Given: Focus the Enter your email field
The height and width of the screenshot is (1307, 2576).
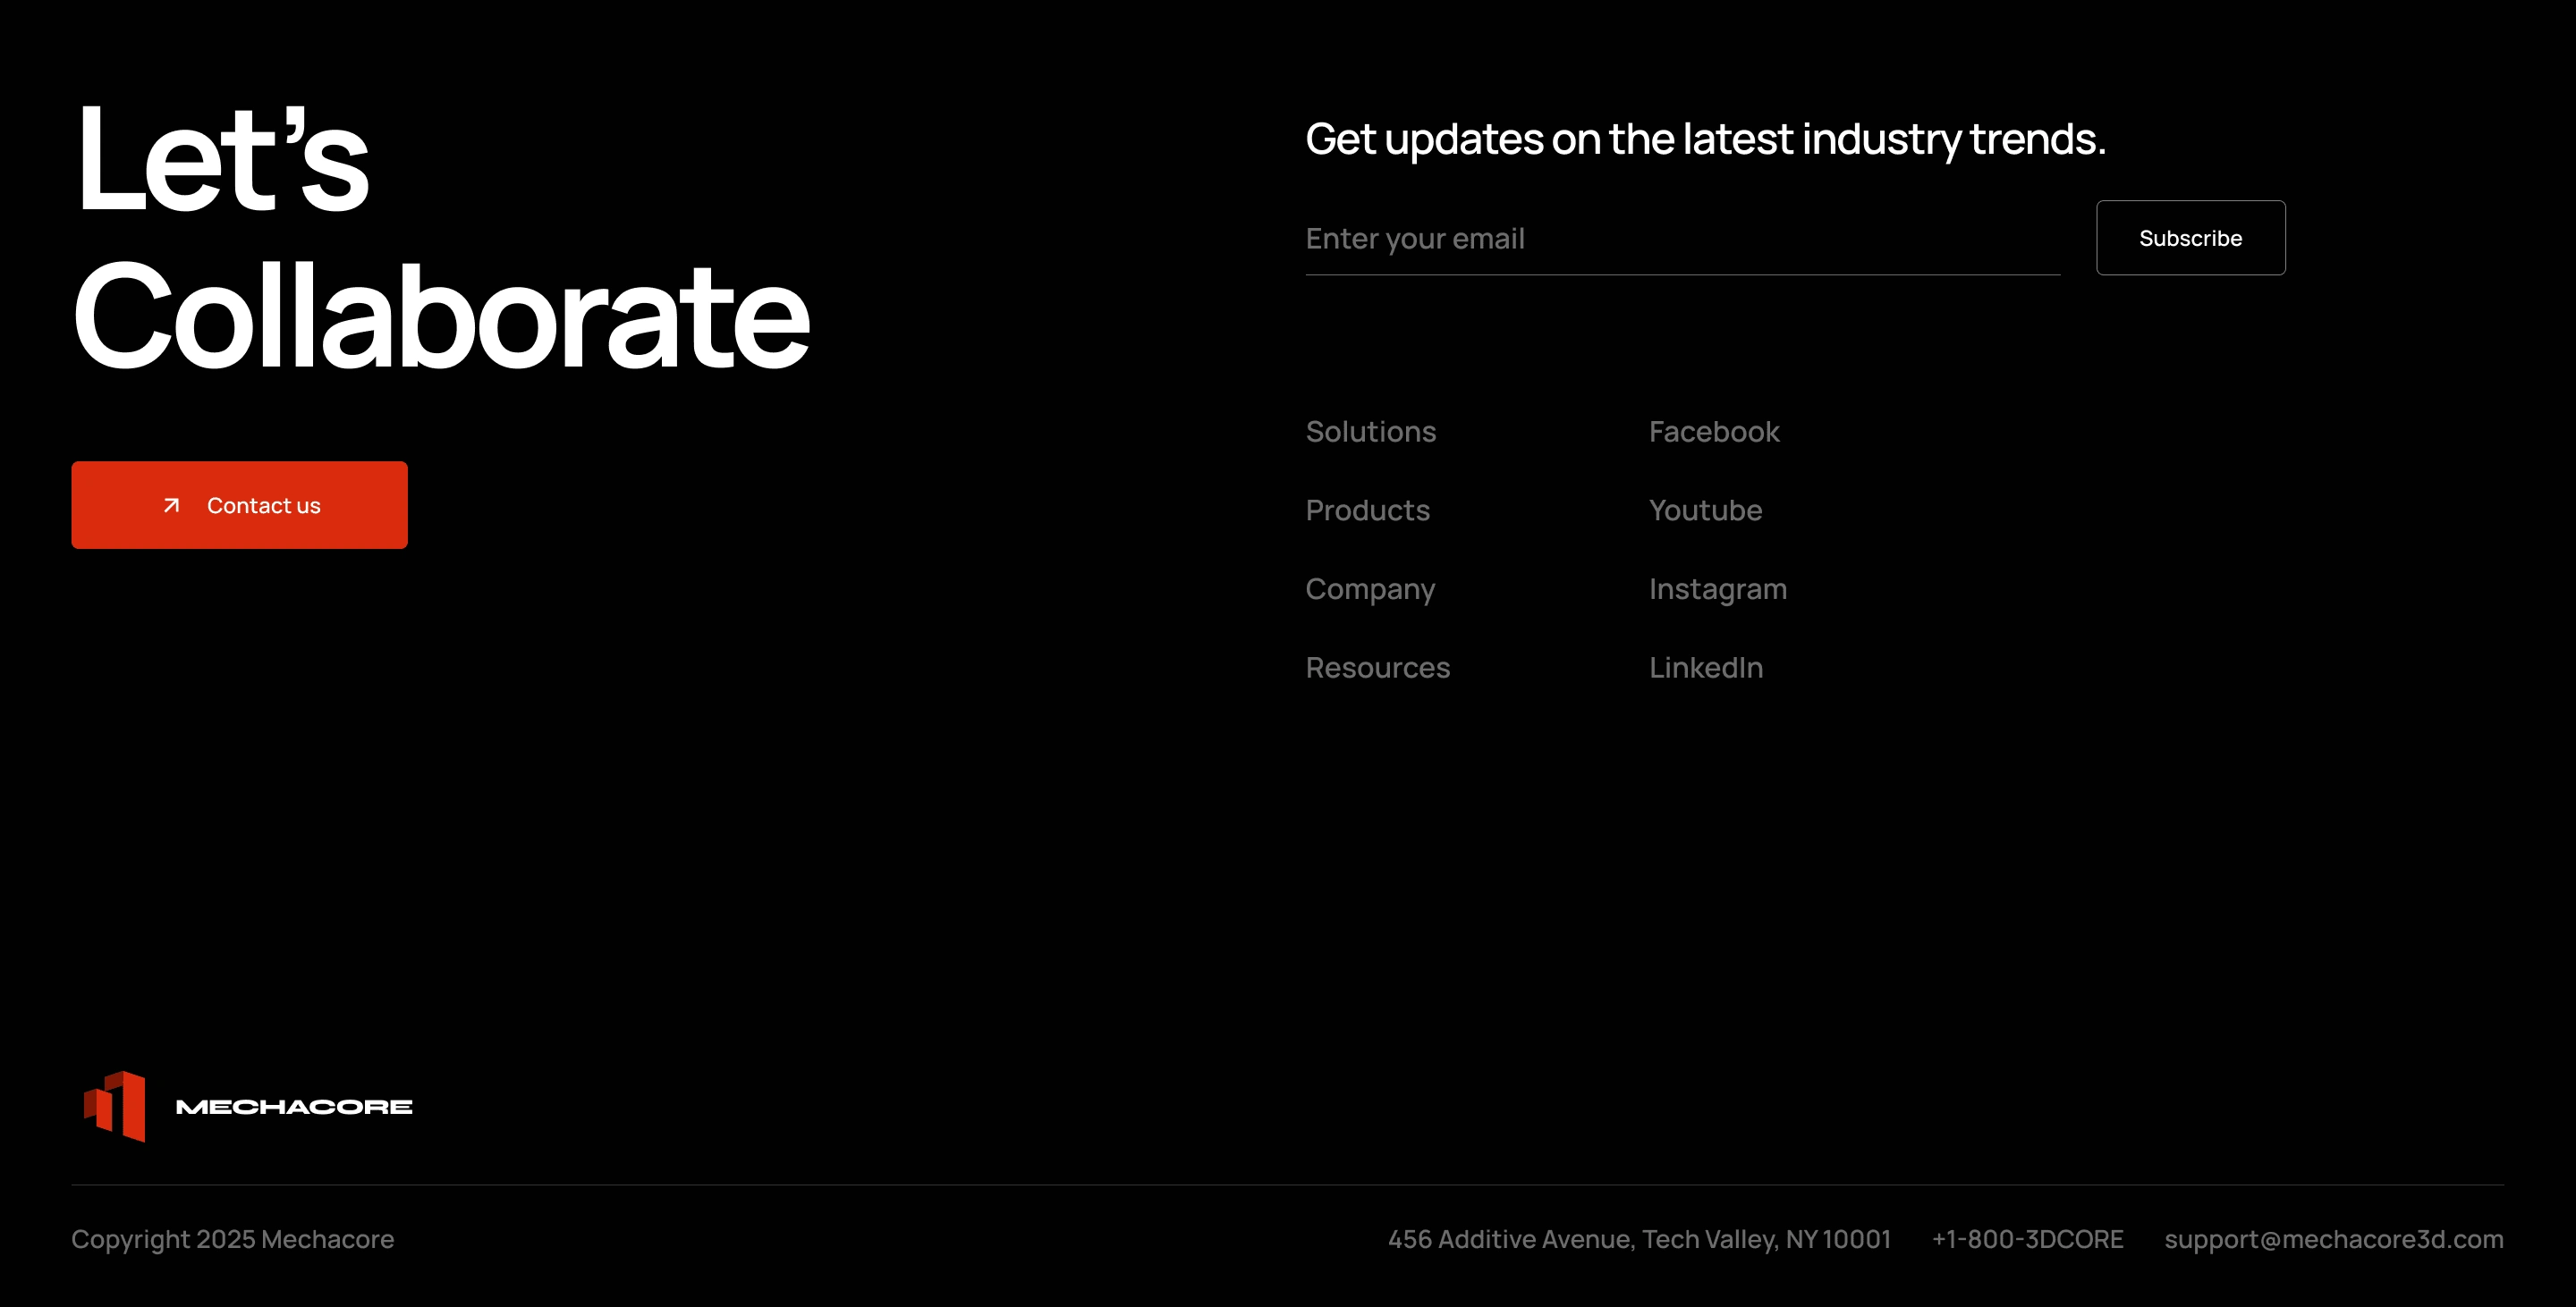Looking at the screenshot, I should (x=1682, y=239).
